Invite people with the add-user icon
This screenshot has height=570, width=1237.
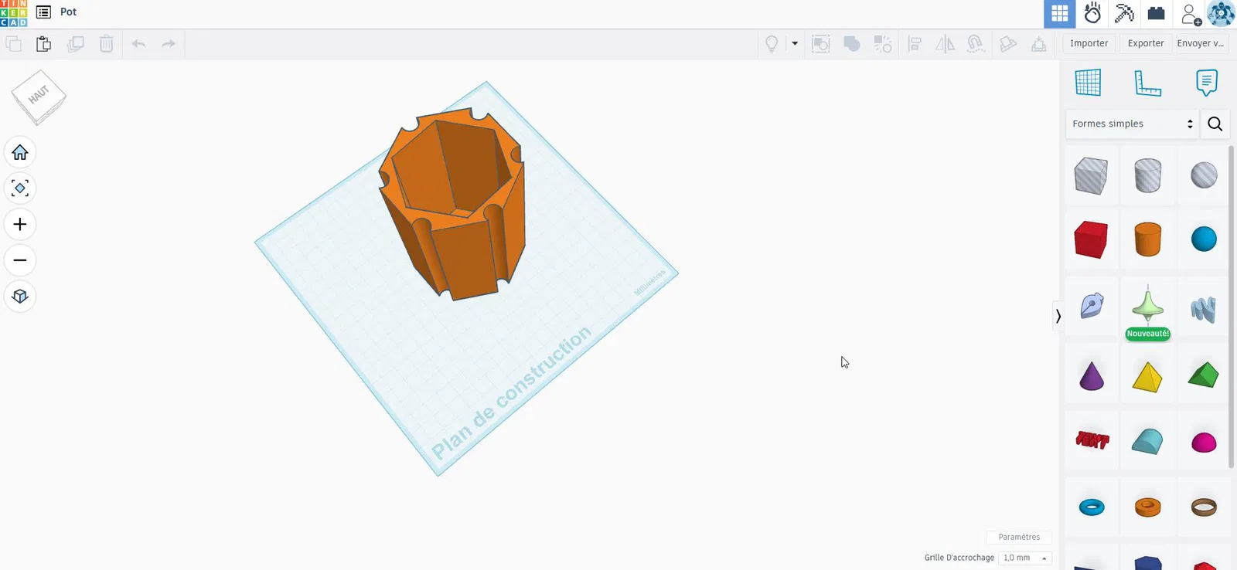[1191, 14]
